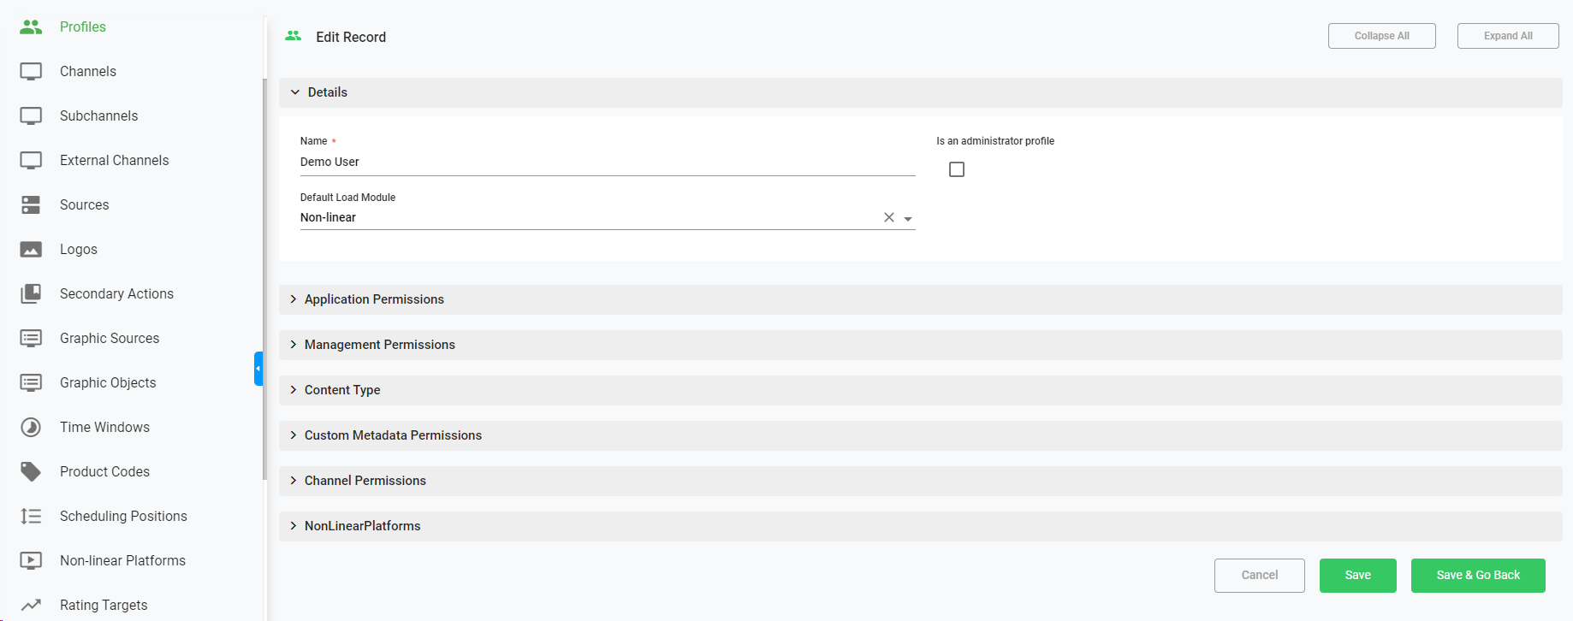The height and width of the screenshot is (621, 1573).
Task: Enable the administrator profile checkbox
Action: click(x=957, y=169)
